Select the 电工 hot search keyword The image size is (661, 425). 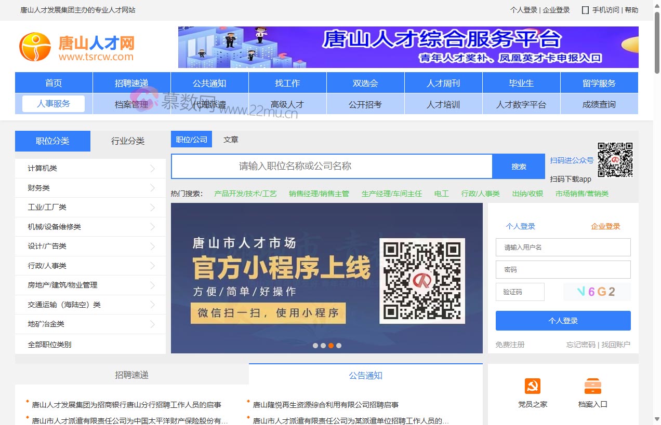[440, 193]
